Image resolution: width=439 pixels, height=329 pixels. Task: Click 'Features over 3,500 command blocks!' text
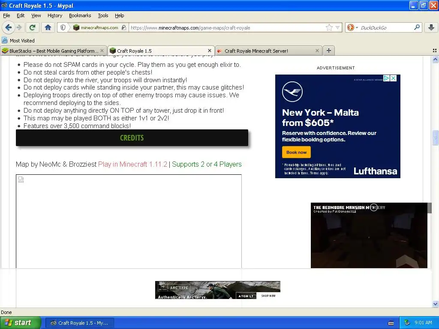click(77, 126)
